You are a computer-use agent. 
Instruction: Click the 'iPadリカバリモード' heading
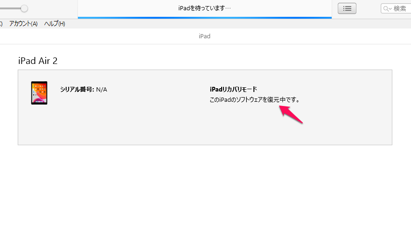click(x=233, y=89)
